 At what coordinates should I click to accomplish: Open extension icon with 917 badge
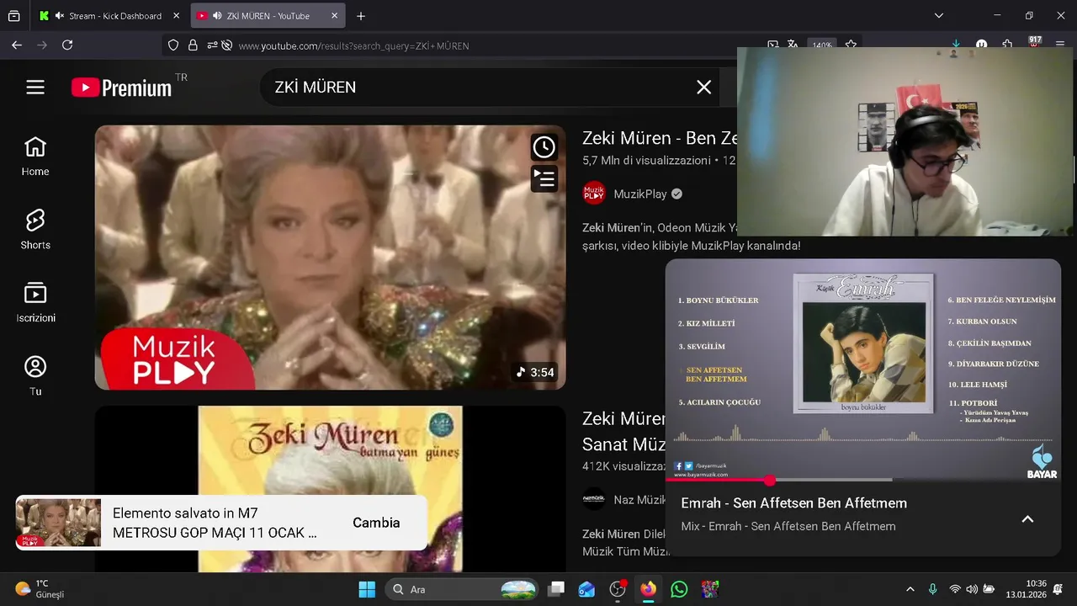(1034, 43)
